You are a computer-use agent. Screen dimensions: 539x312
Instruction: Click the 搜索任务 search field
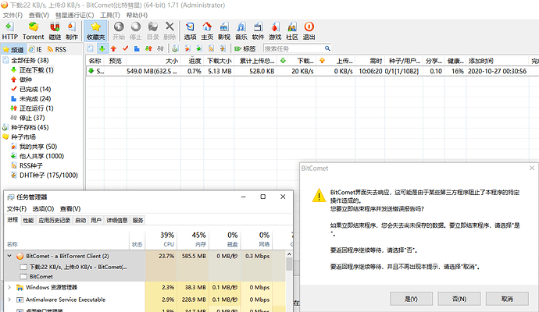click(x=293, y=48)
